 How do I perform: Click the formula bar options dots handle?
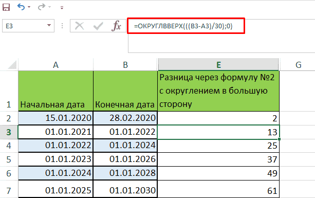62,26
